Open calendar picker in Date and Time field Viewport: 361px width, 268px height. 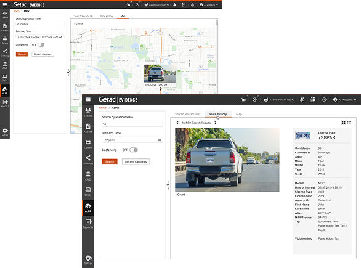click(x=160, y=140)
